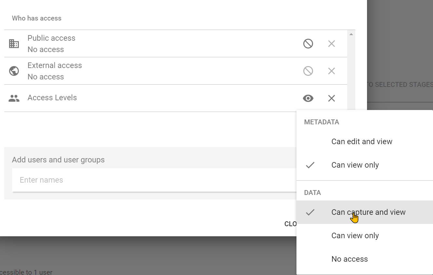Viewport: 433px width, 275px height.
Task: Remove Access Levels with X icon
Action: pos(332,98)
